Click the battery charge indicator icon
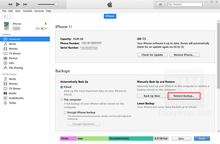 [x=43, y=29]
